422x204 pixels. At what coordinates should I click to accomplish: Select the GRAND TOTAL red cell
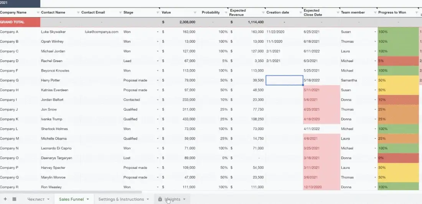coord(20,22)
